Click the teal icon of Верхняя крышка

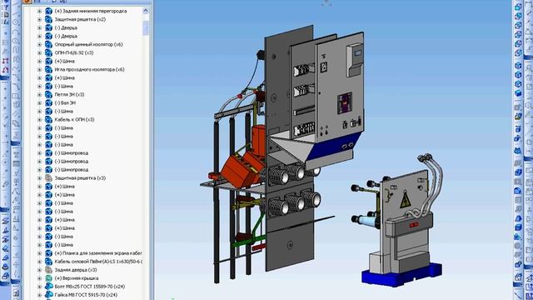coord(48,278)
